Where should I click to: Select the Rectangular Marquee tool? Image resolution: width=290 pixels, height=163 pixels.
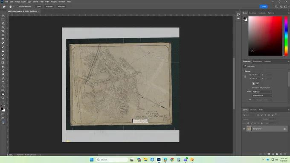pos(3,20)
